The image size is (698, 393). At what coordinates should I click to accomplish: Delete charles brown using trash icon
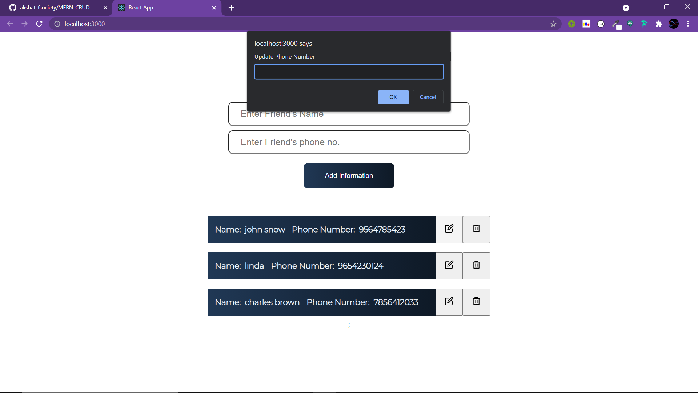[476, 302]
